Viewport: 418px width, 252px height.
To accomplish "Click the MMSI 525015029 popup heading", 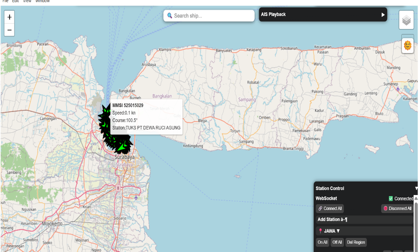I will pos(128,105).
